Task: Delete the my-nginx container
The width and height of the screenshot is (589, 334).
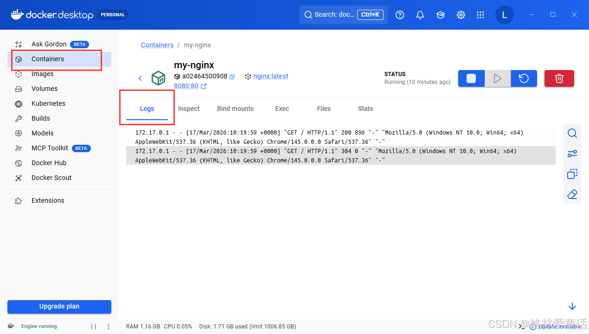Action: 559,78
